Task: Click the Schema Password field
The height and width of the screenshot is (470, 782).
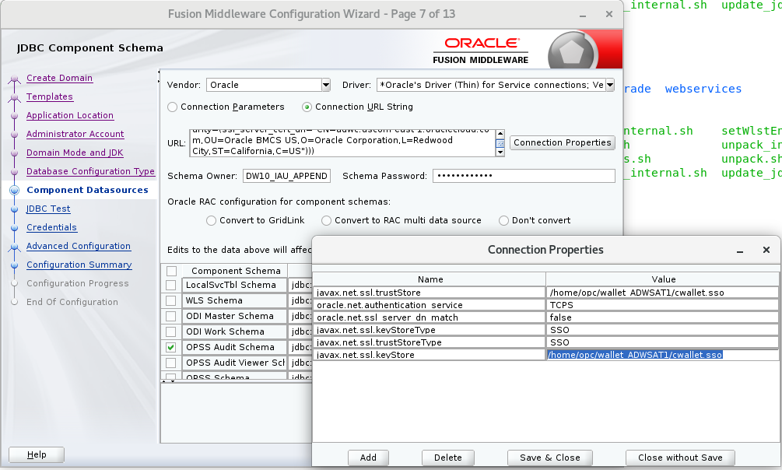Action: click(x=524, y=176)
